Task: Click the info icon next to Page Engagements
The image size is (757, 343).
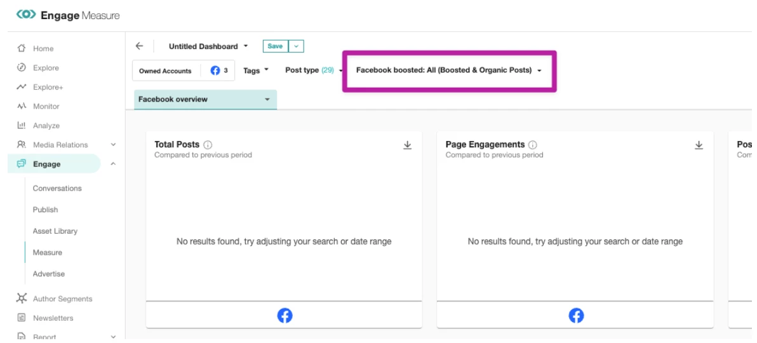Action: [x=533, y=144]
